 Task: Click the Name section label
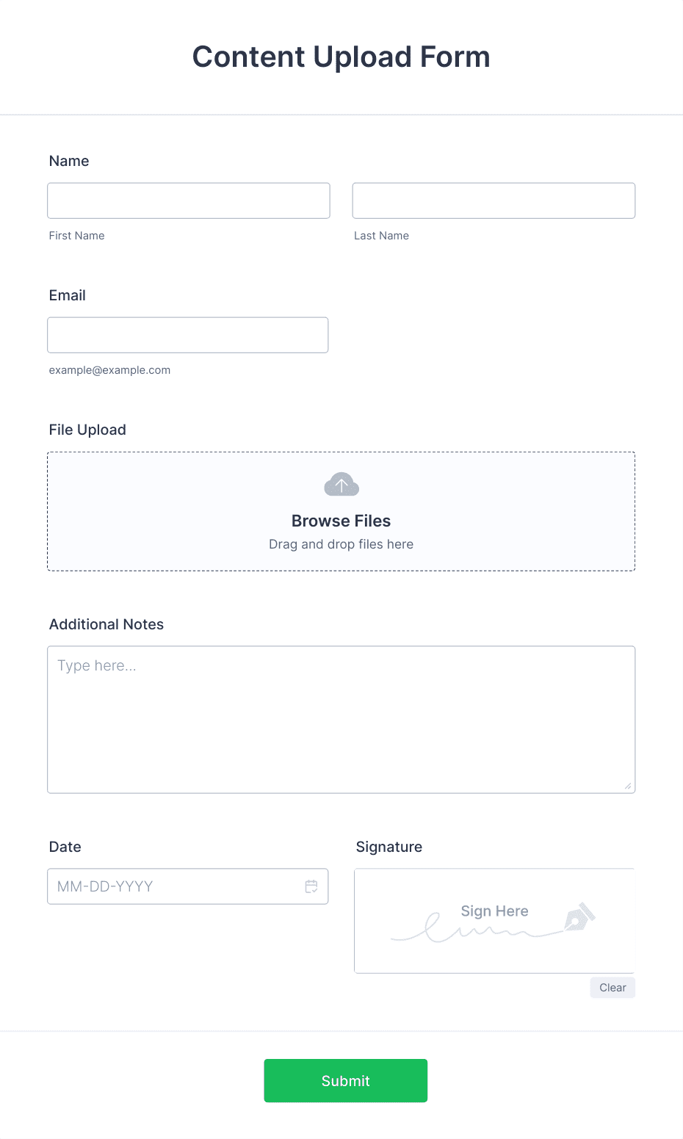tap(69, 161)
